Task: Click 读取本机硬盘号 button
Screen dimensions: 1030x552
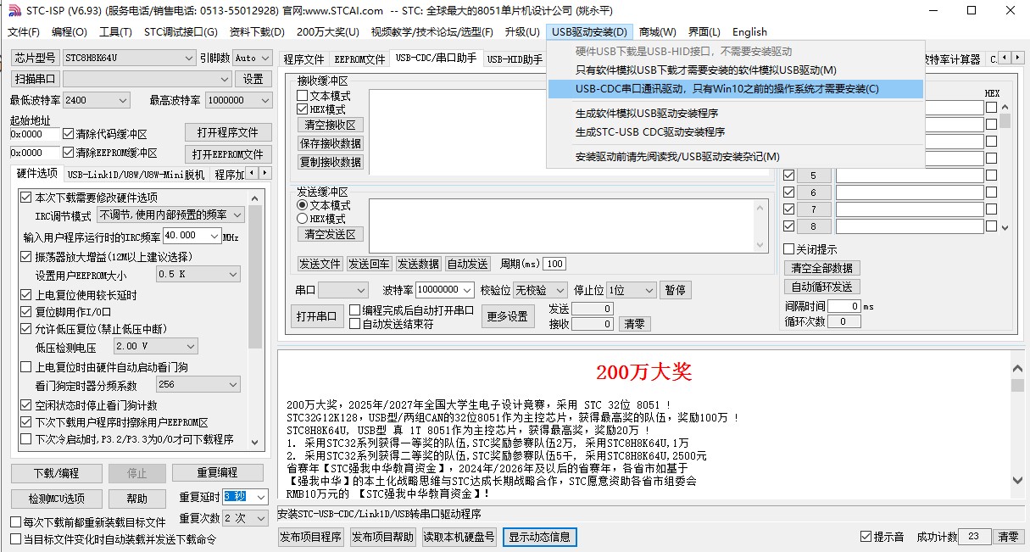Action: pyautogui.click(x=459, y=537)
